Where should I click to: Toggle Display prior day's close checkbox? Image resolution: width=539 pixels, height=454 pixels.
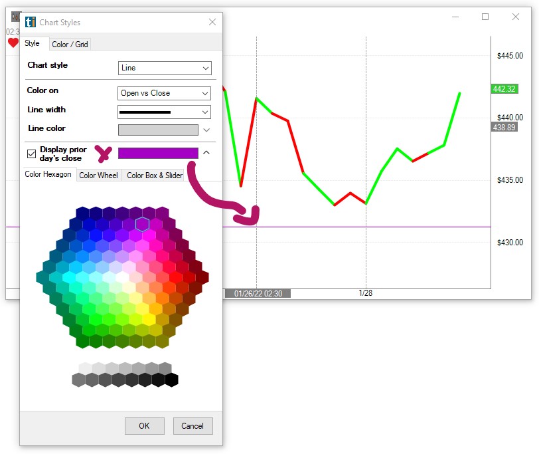tap(31, 154)
